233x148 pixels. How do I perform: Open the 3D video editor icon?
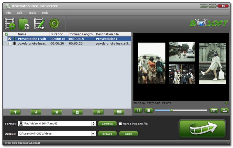[x=39, y=24]
